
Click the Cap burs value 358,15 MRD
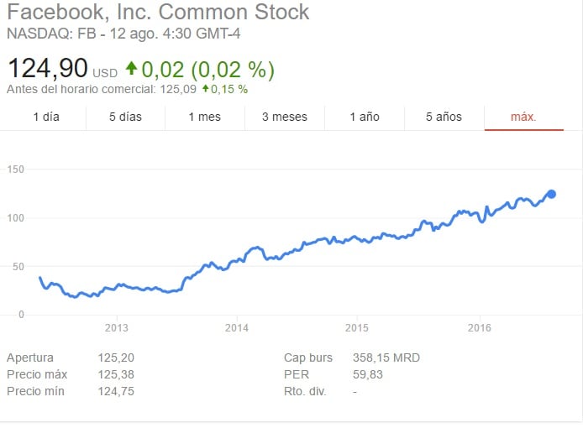pos(386,358)
